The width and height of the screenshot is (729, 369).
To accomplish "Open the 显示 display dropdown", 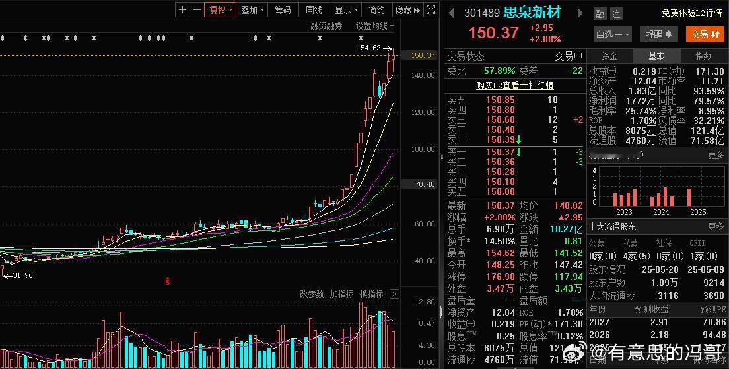I will [346, 10].
